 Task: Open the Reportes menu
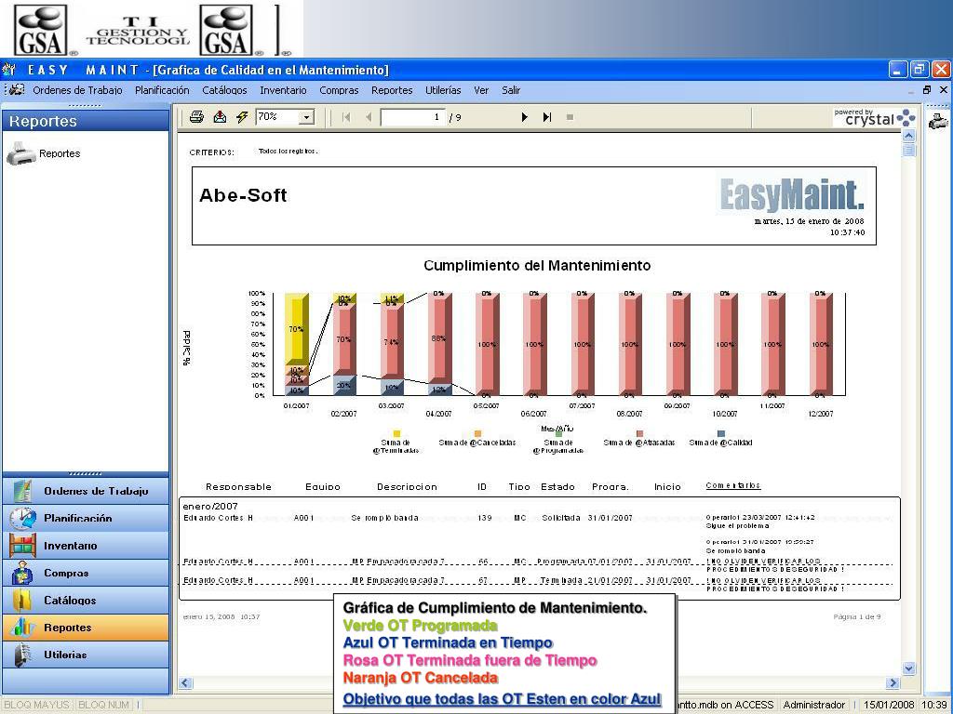point(392,90)
